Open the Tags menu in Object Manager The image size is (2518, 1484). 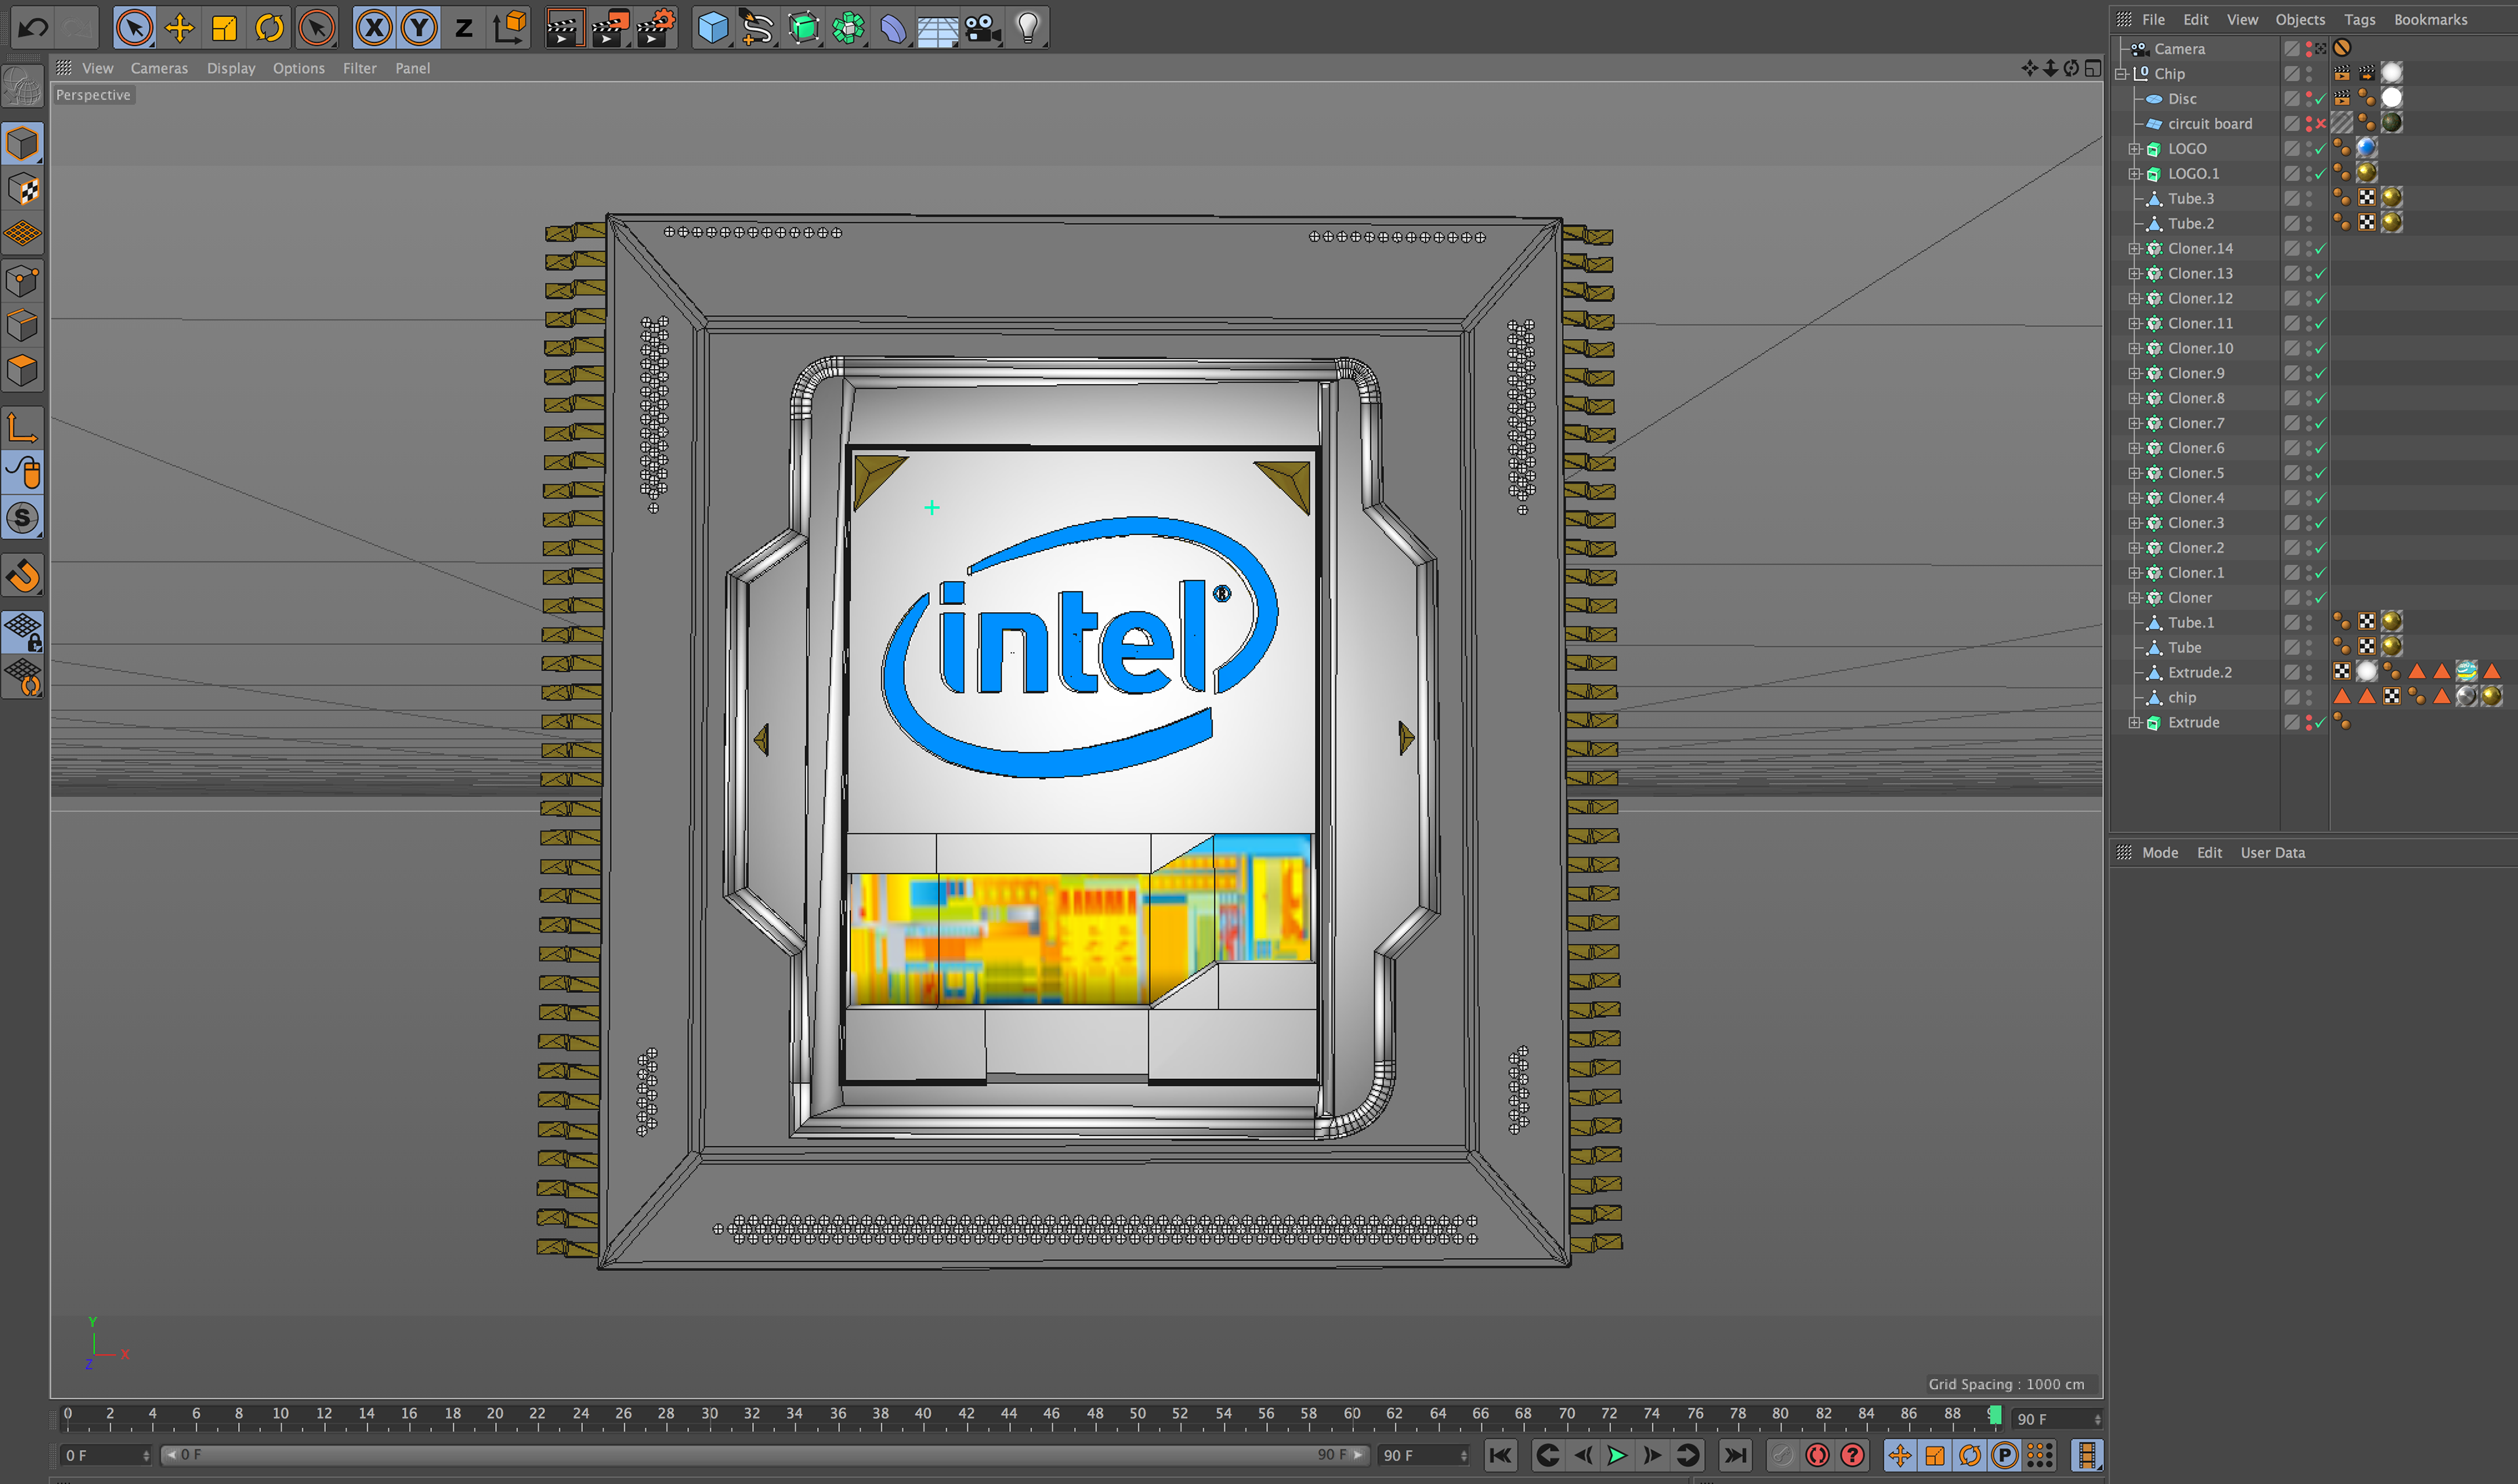[2359, 19]
